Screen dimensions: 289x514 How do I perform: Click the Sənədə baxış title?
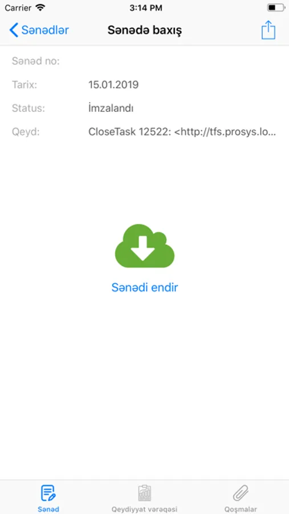coord(145,30)
